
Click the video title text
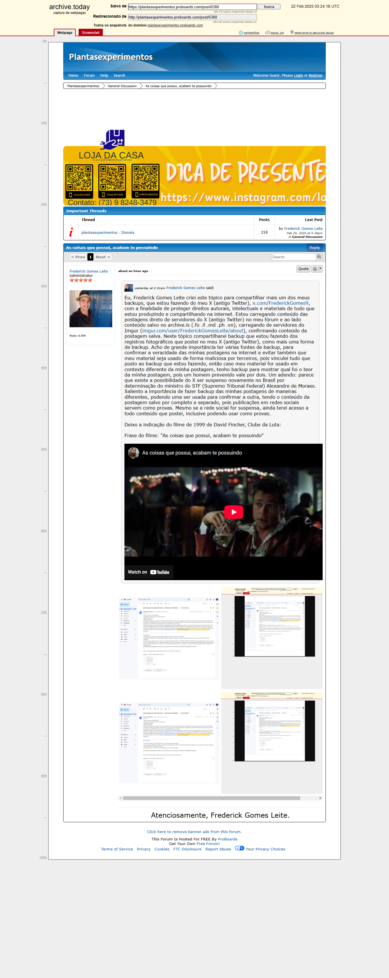point(192,453)
